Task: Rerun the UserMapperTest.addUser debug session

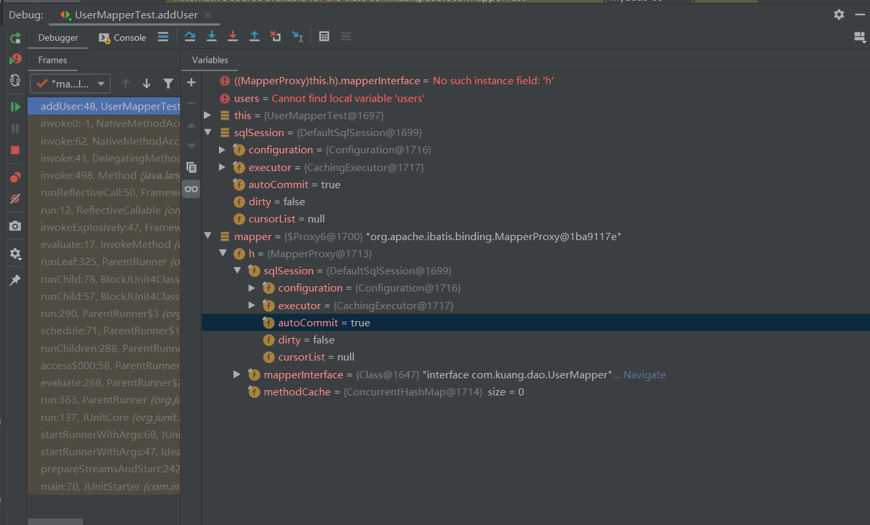Action: pos(14,38)
